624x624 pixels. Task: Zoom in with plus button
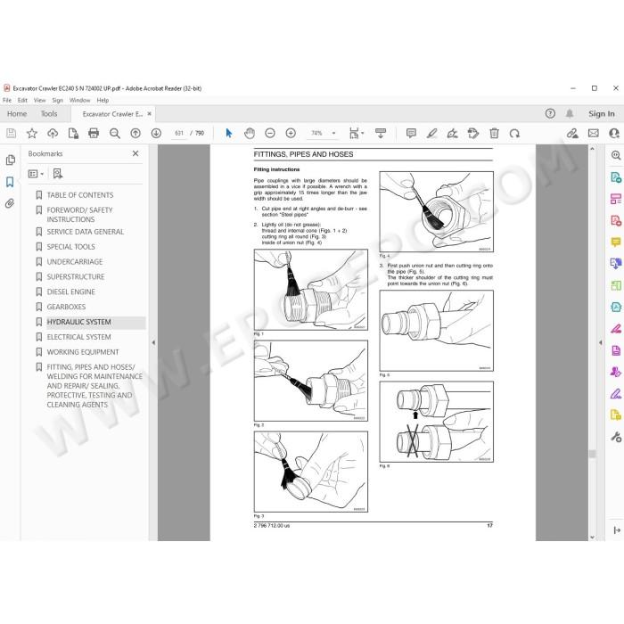(x=291, y=134)
